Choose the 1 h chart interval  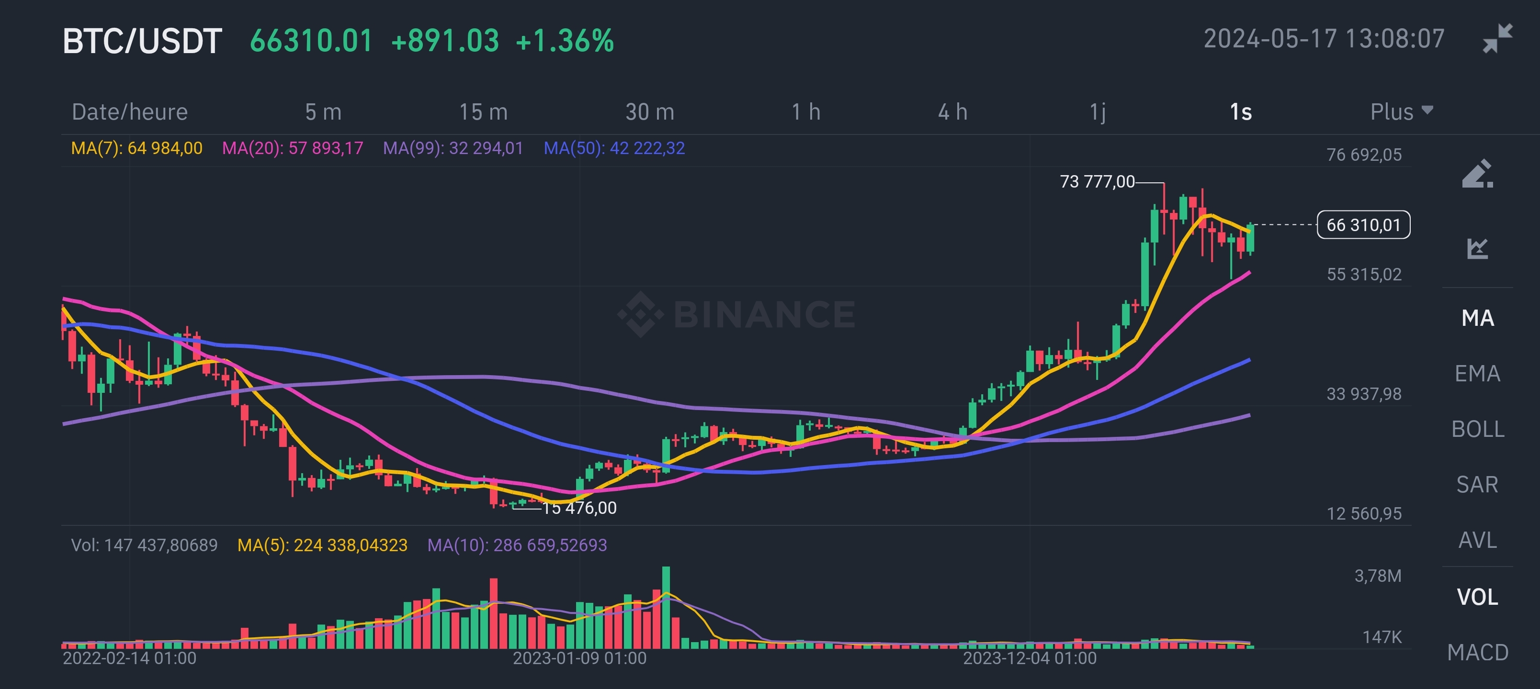[806, 112]
